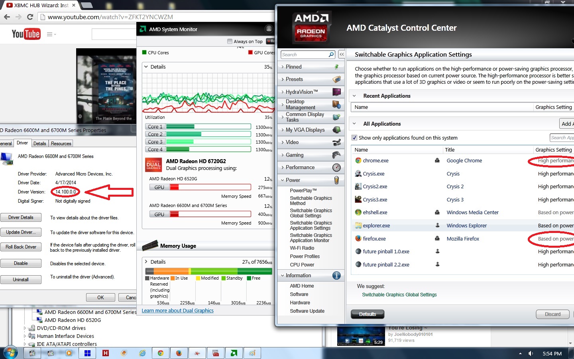Open Firefox from the taskbar
574x359 pixels.
(x=179, y=353)
